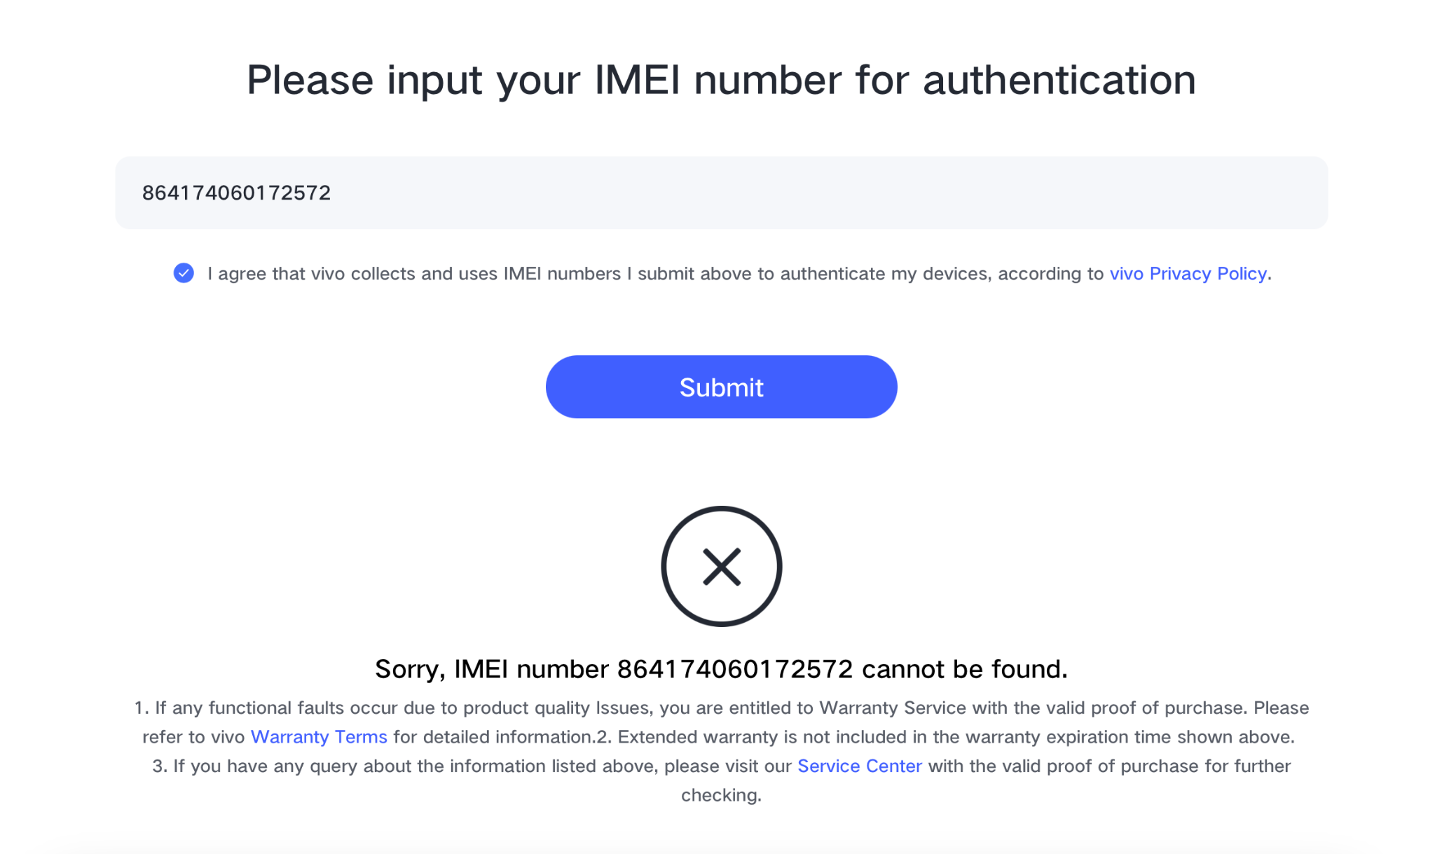Viewport: 1435px width, 854px height.
Task: Toggle the blue privacy agreement checkmark
Action: [x=184, y=273]
